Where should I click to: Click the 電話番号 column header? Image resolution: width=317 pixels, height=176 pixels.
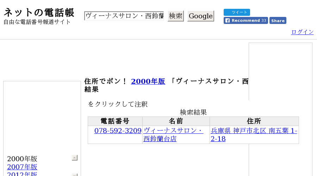pos(115,121)
